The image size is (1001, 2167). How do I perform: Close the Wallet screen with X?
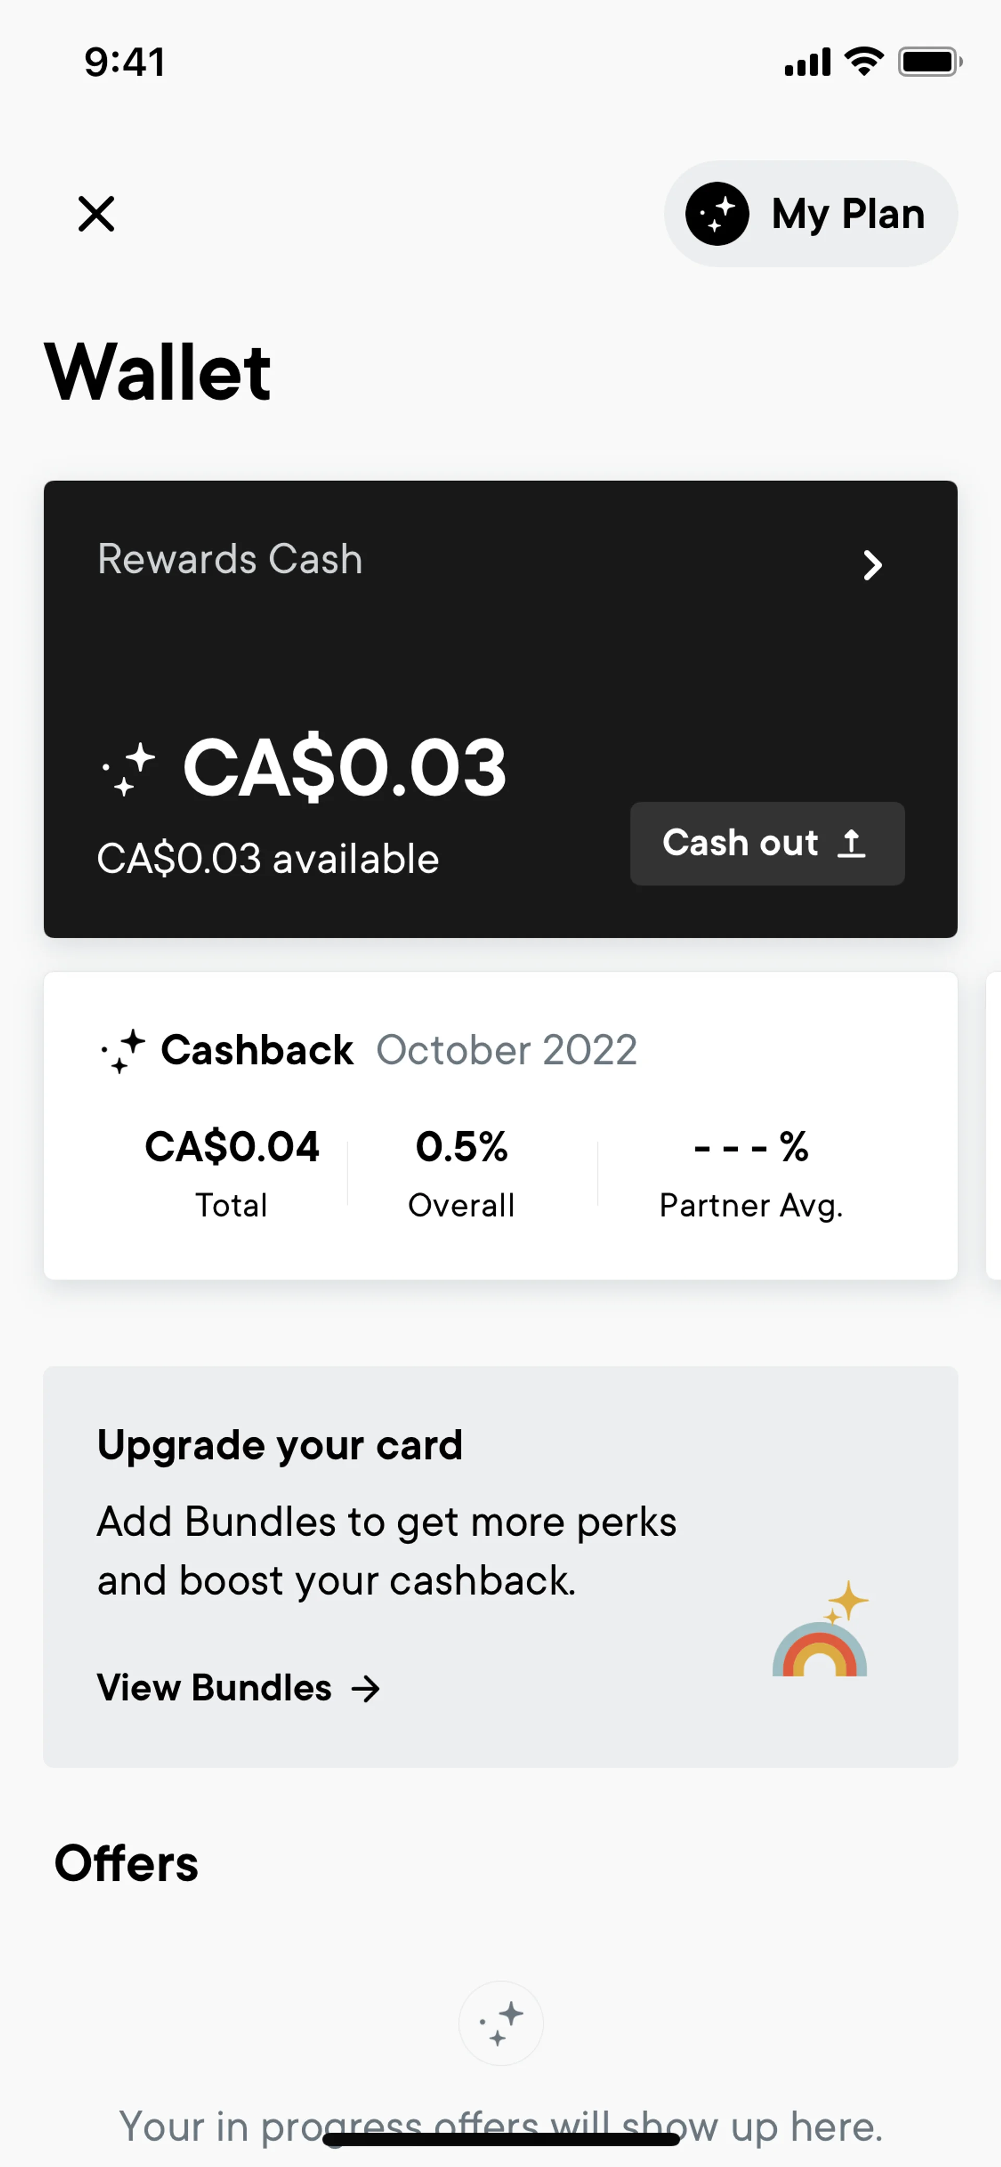(96, 214)
